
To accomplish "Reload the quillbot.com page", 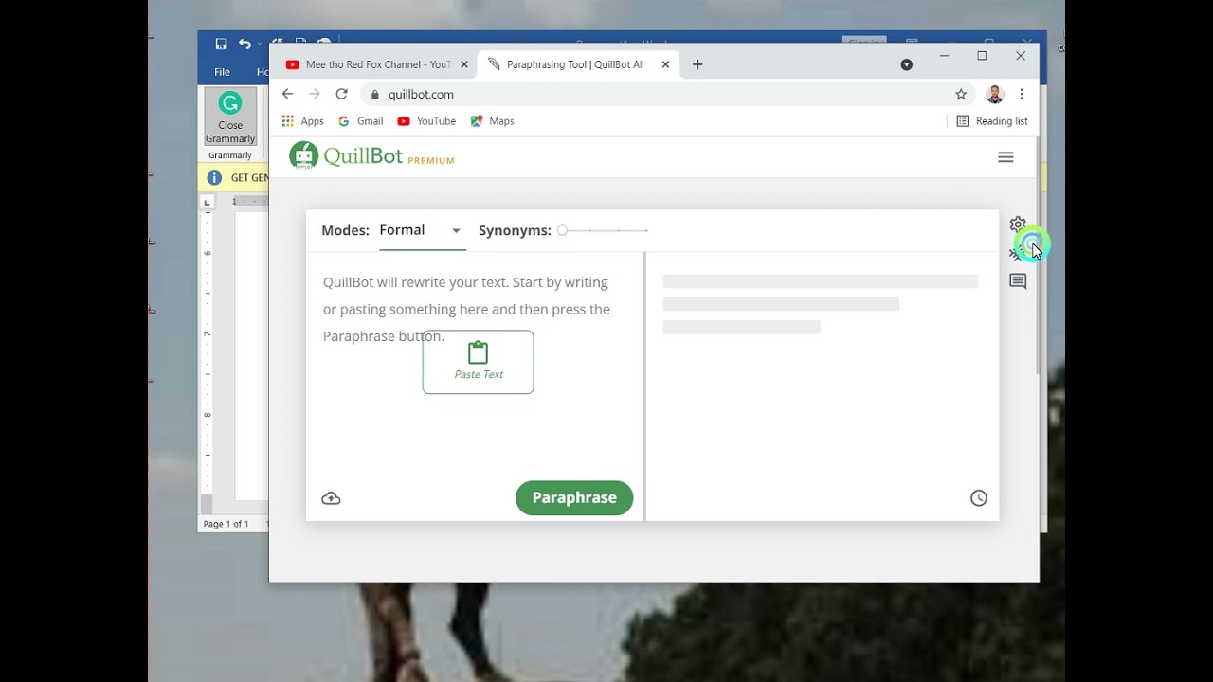I will click(x=341, y=94).
